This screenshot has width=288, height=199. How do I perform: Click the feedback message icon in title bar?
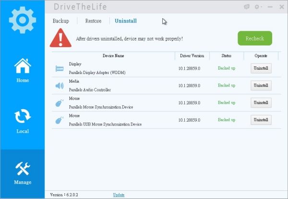point(247,7)
